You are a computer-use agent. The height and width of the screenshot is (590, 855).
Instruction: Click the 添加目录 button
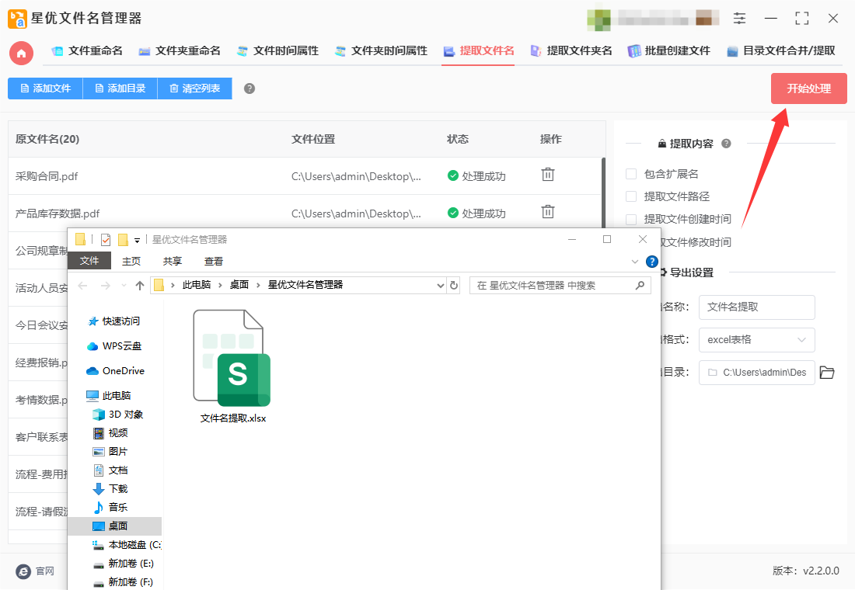[120, 88]
